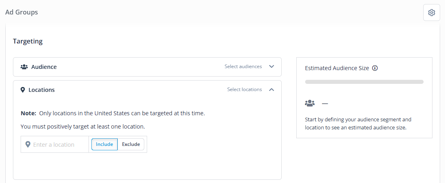This screenshot has height=183, width=445.
Task: Click the Estimated Audience Size title
Action: pyautogui.click(x=337, y=68)
